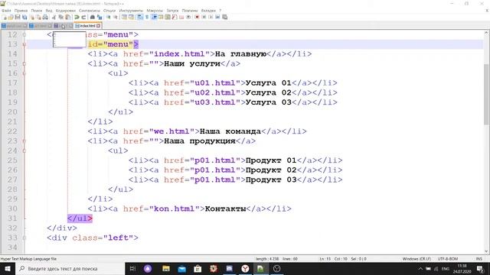Image resolution: width=490 pixels, height=275 pixels.
Task: Redo the edit via toolbar arrow
Action: click(83, 17)
